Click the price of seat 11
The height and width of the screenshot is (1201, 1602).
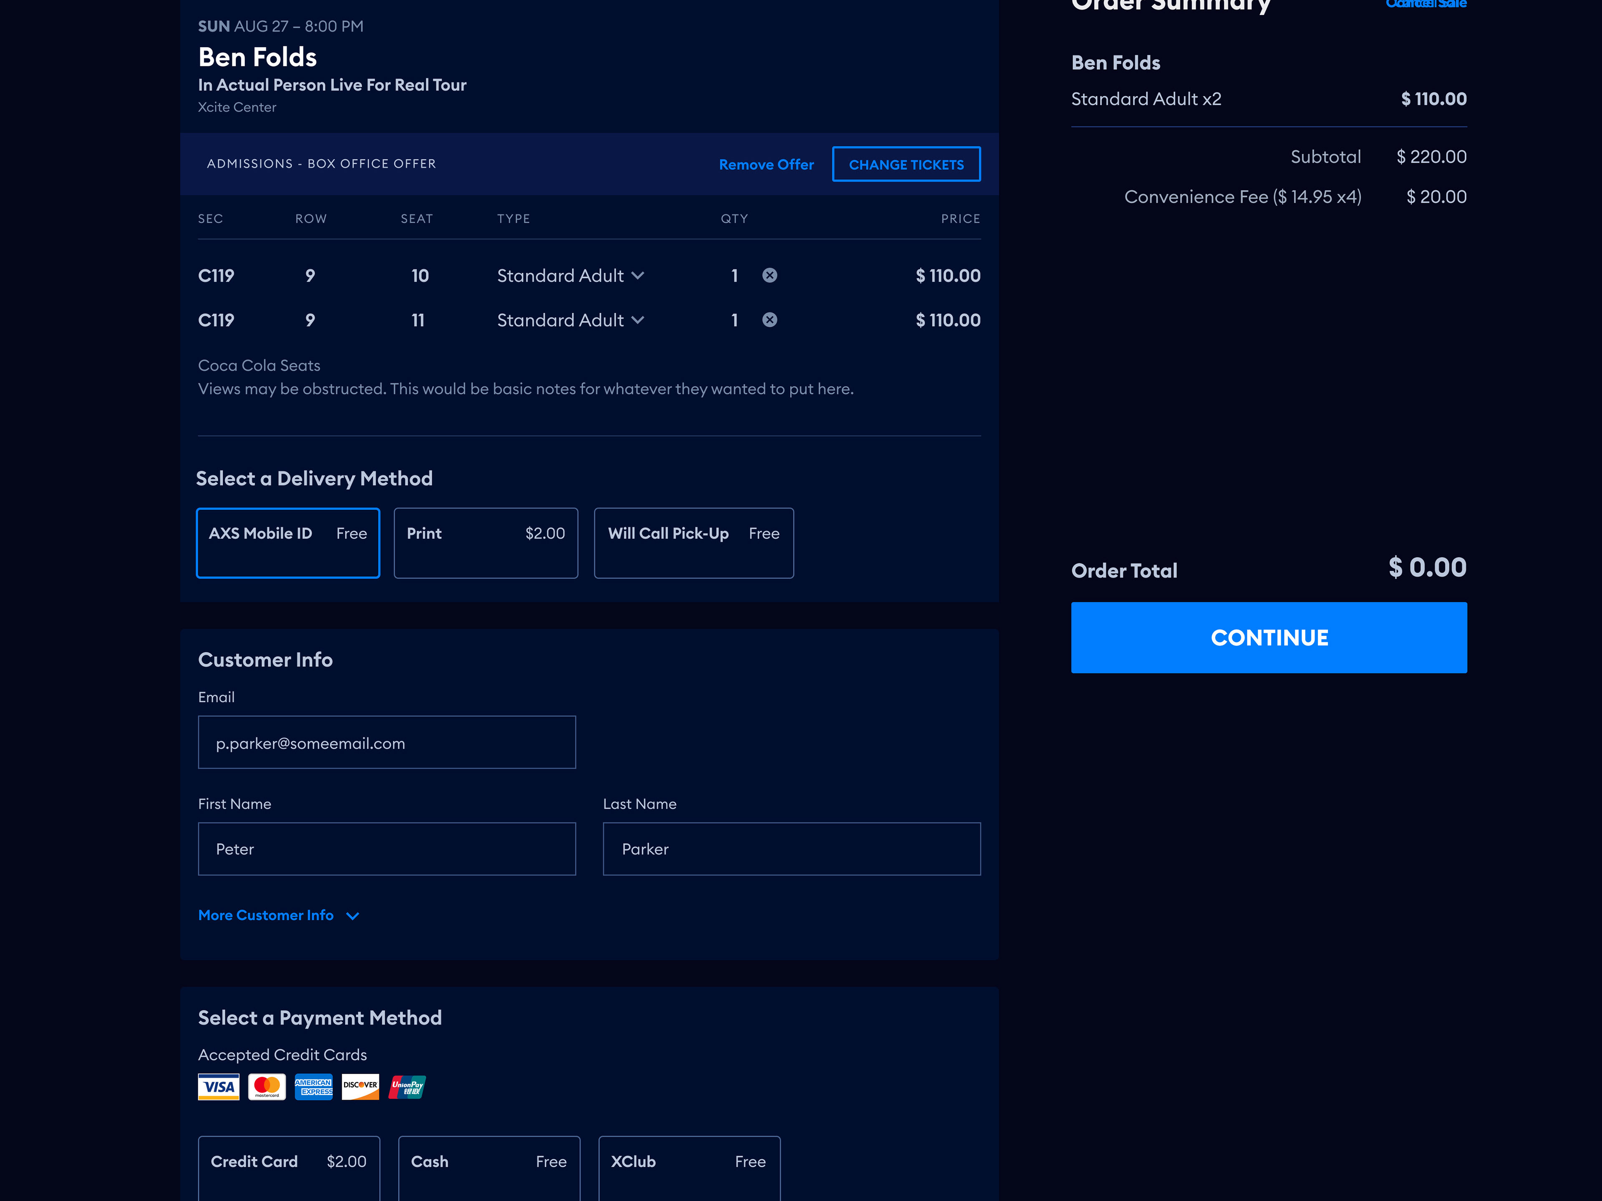click(948, 320)
